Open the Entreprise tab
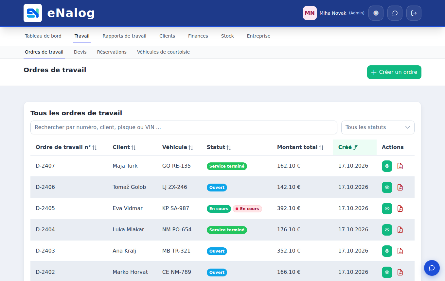 258,36
